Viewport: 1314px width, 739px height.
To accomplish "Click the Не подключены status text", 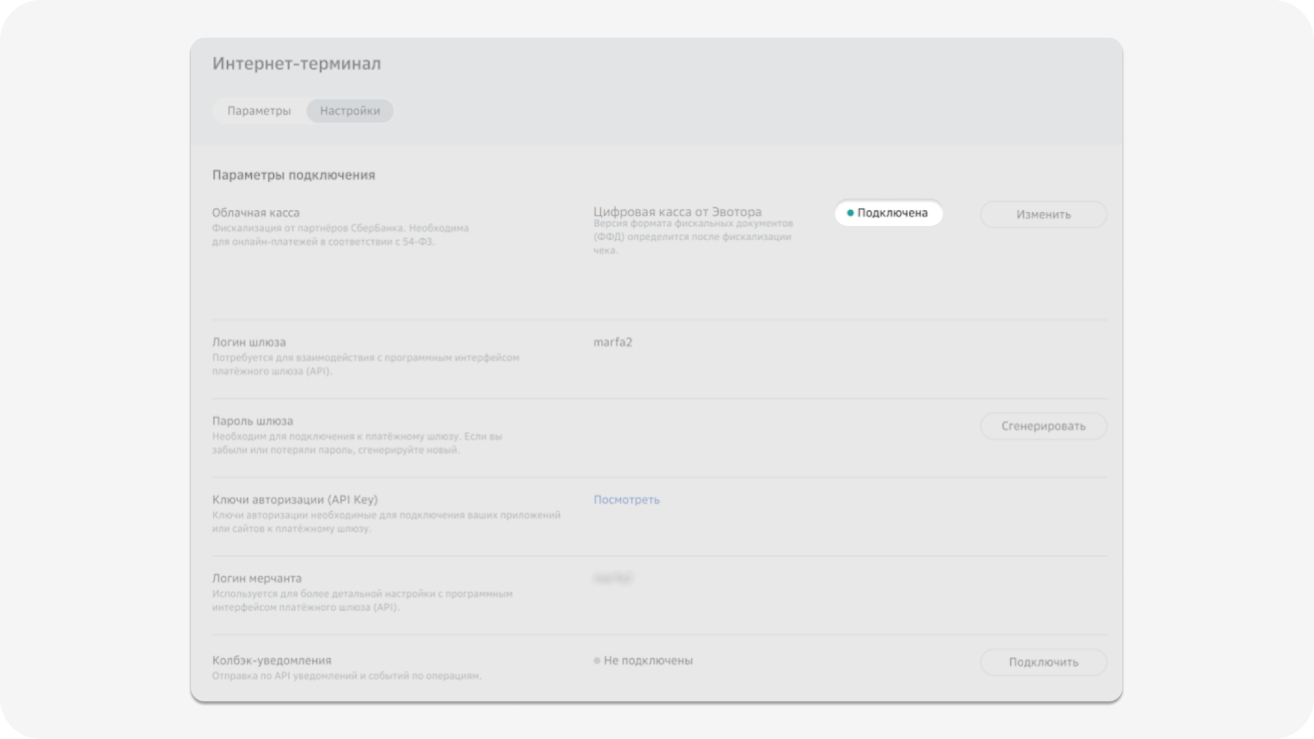I will tap(648, 660).
